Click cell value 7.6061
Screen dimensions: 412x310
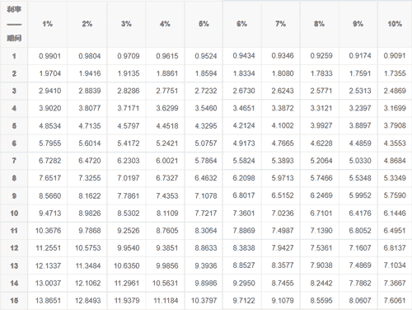[x=395, y=300]
